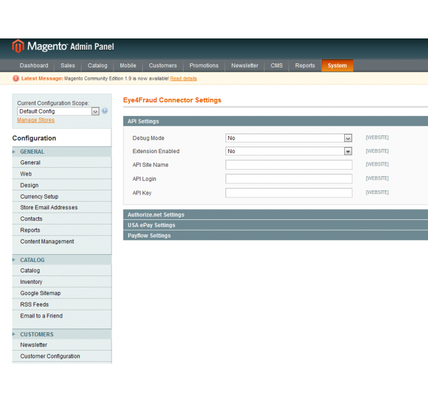The height and width of the screenshot is (402, 428).
Task: Open Current Configuration Scope dropdown
Action: point(58,111)
